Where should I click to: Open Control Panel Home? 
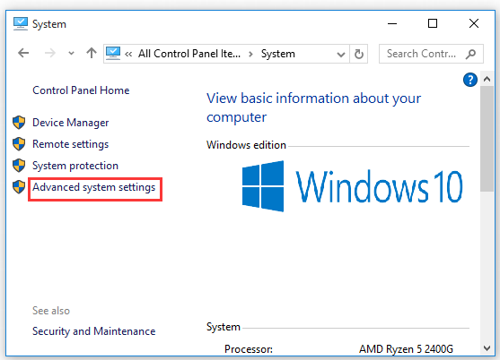[81, 90]
